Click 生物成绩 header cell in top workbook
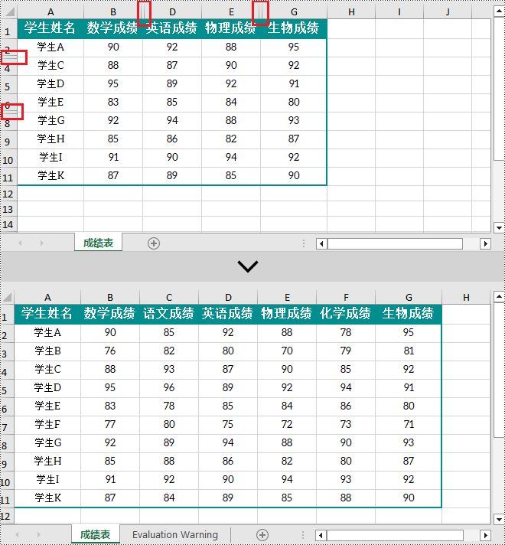505x545 pixels. click(294, 28)
